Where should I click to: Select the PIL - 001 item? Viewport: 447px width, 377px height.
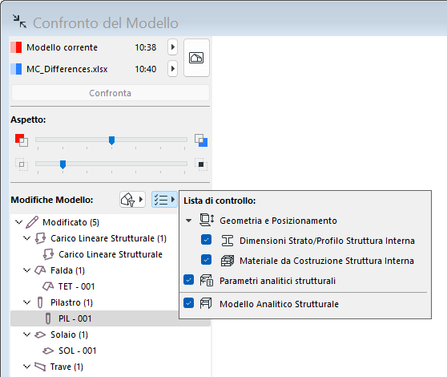(x=111, y=318)
